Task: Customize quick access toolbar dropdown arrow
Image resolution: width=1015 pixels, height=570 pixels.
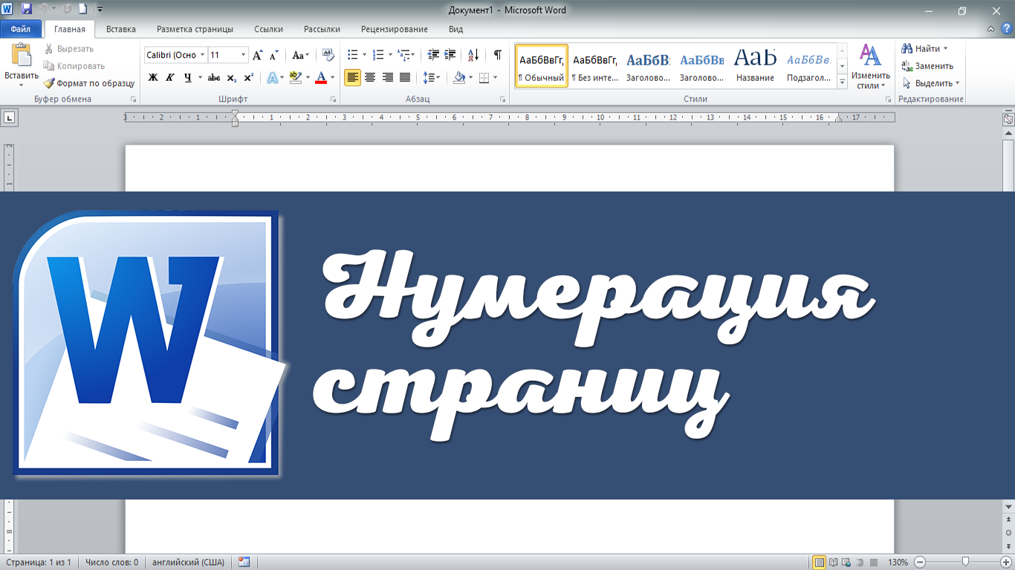Action: pyautogui.click(x=100, y=10)
